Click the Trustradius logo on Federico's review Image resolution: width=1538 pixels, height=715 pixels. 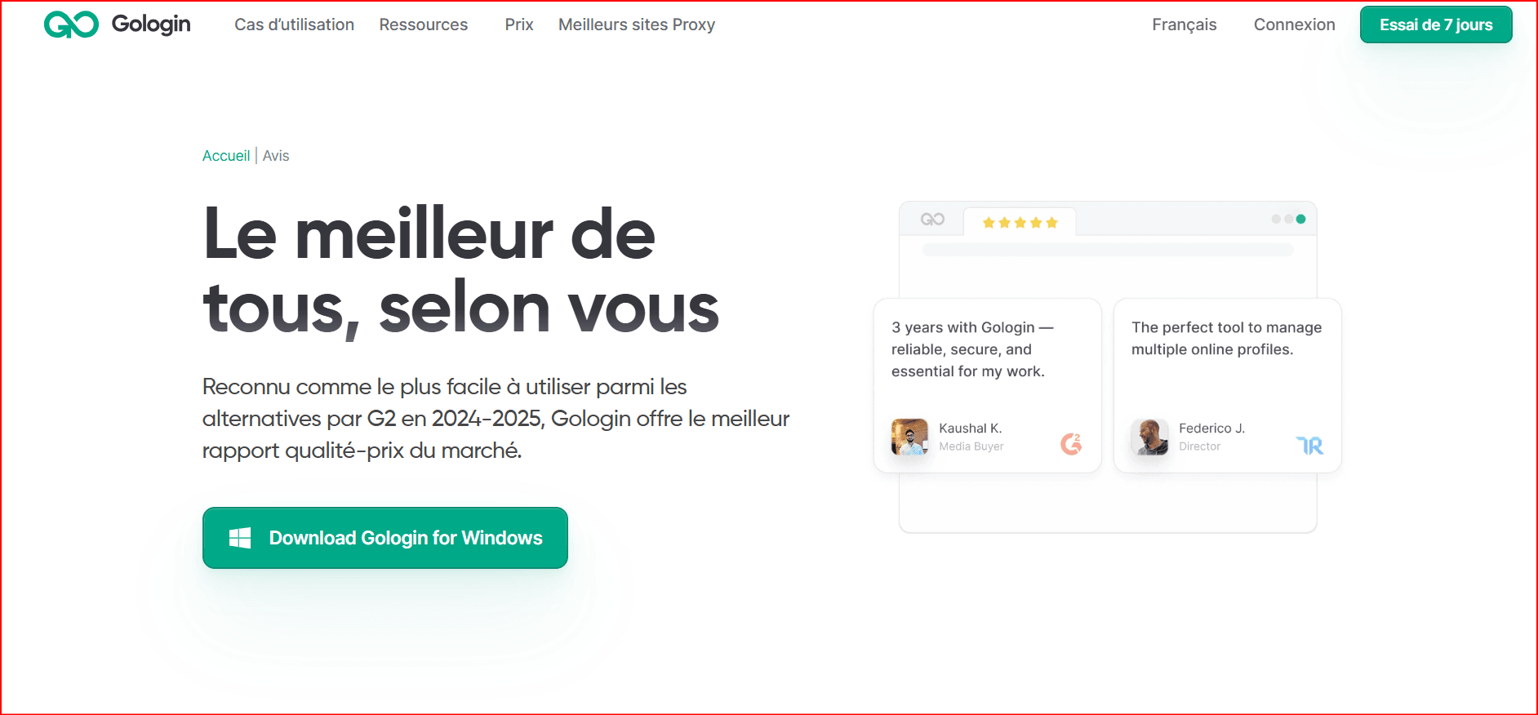(1310, 445)
